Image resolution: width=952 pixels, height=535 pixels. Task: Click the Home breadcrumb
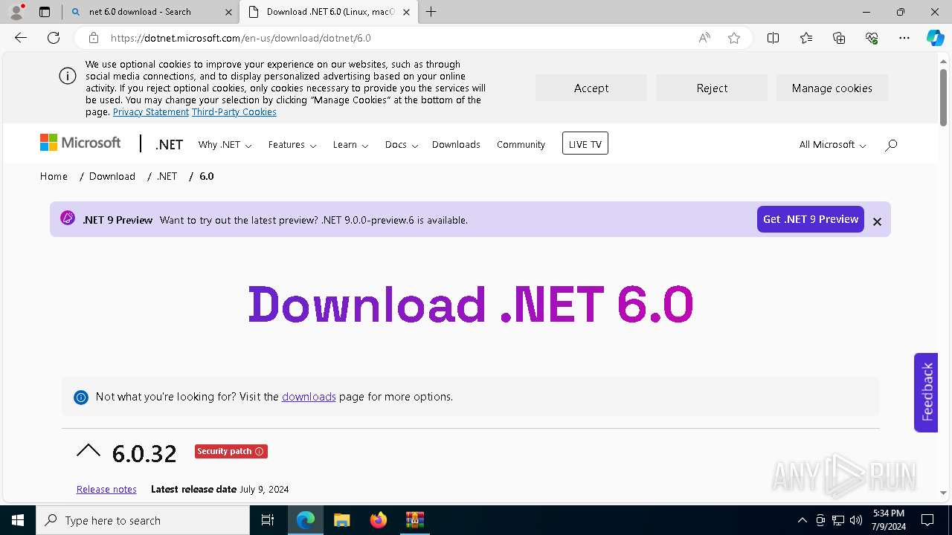point(54,176)
